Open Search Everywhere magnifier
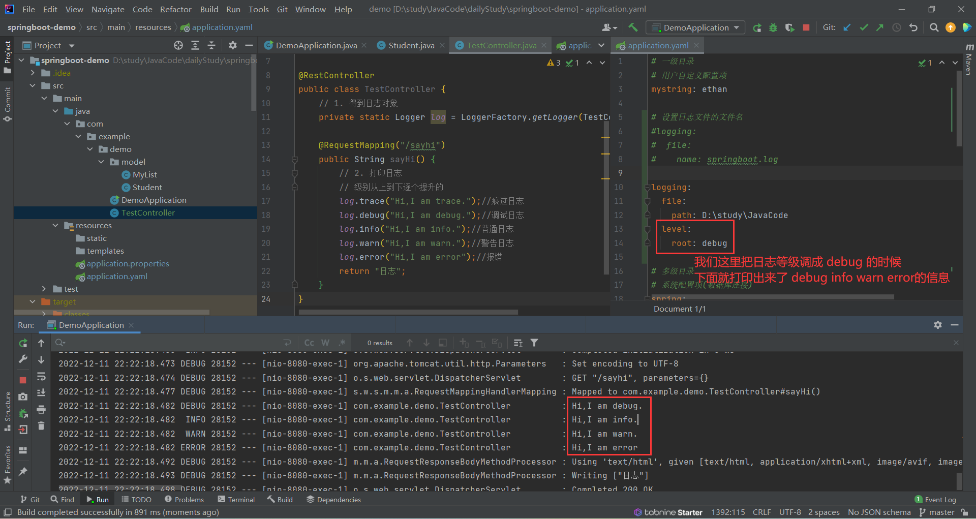Viewport: 976px width, 519px height. [934, 27]
